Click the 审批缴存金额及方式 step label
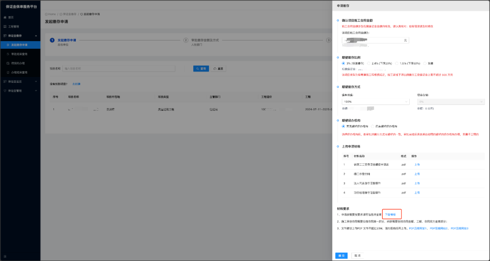 205,40
